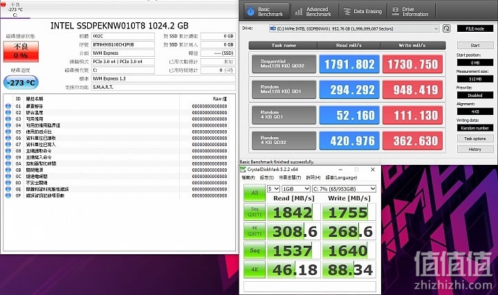The height and width of the screenshot is (295, 498).
Task: Click the status icon for attribute 08
Action: pyautogui.click(x=8, y=151)
